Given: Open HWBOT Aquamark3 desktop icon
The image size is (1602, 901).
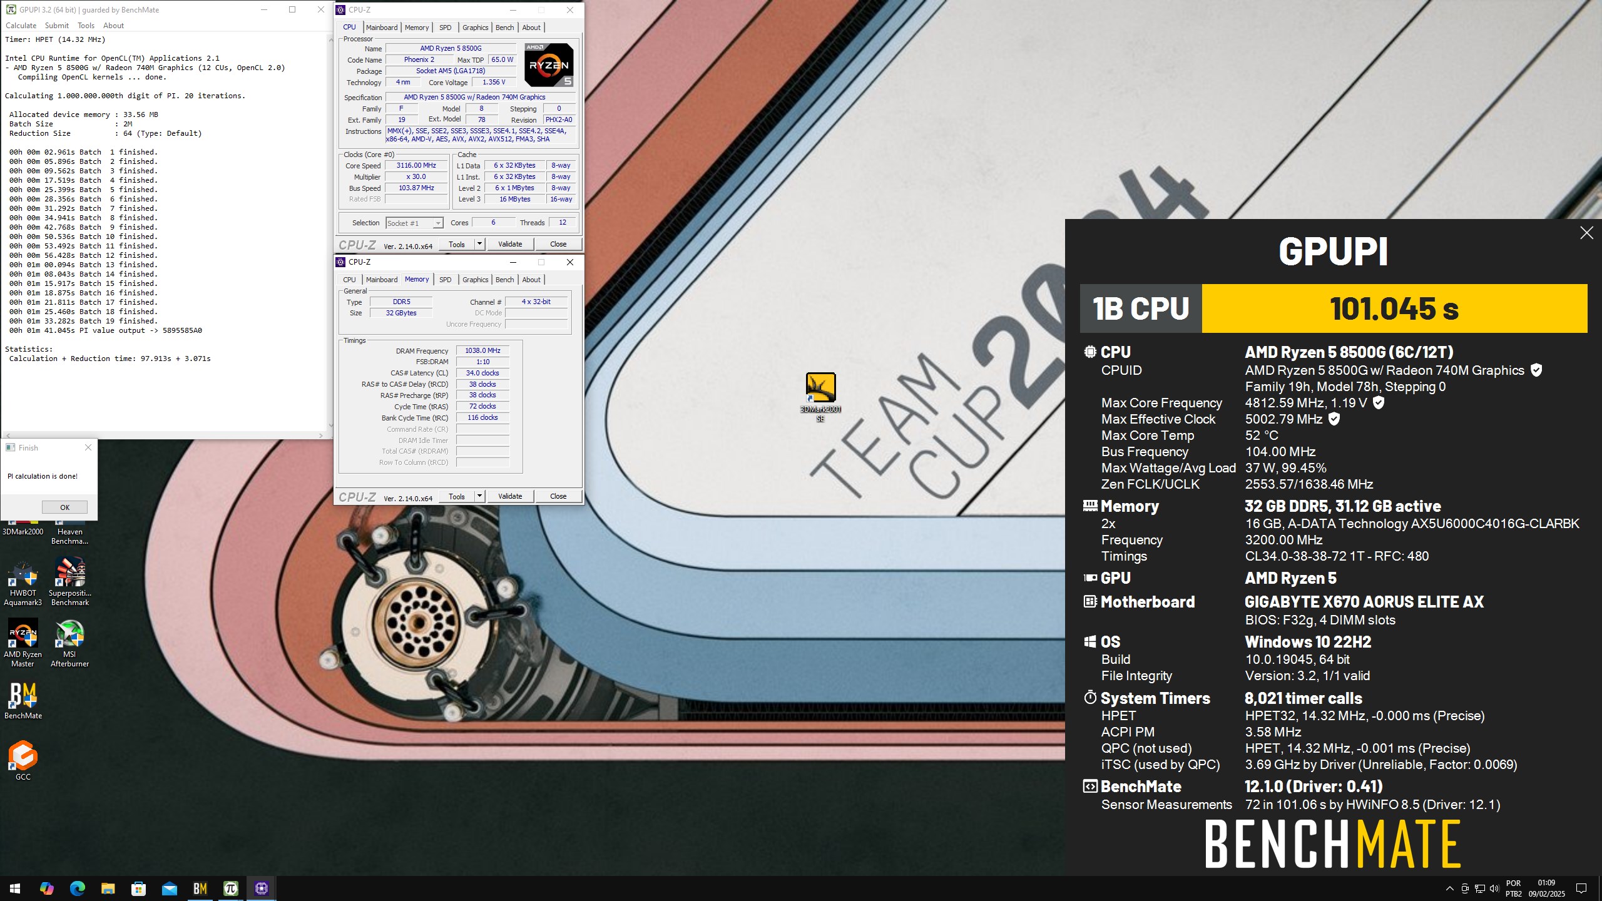Looking at the screenshot, I should coord(23,582).
